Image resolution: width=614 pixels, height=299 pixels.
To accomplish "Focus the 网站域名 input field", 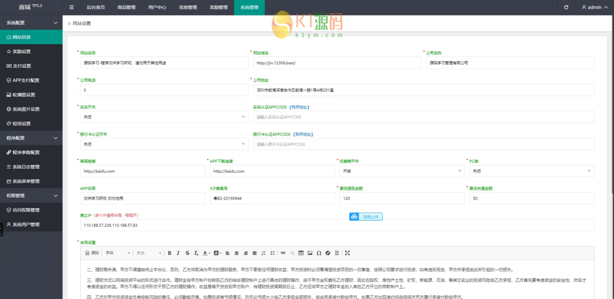I will (337, 63).
